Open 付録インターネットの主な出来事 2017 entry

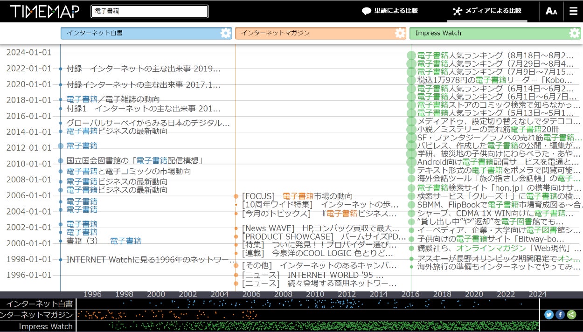(144, 84)
